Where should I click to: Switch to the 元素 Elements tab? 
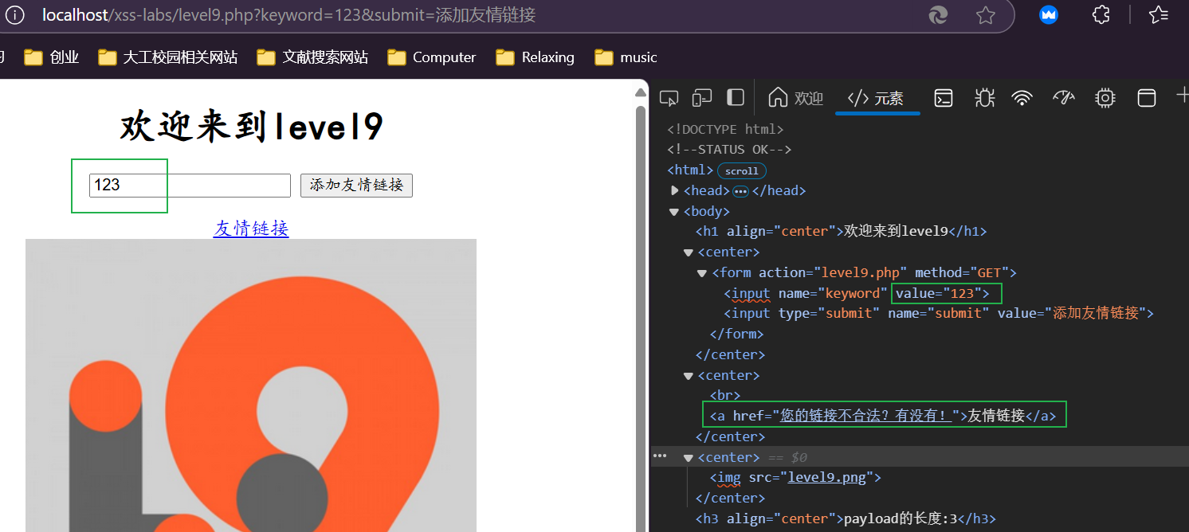[877, 98]
